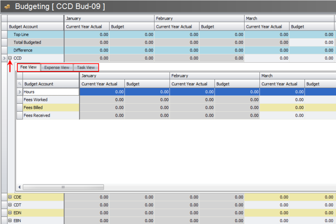
Task: Expand the EBN row
Action: 10,220
